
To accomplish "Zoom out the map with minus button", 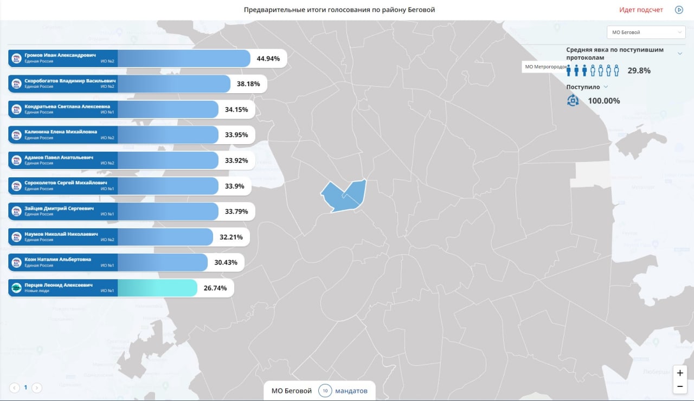I will pos(680,386).
